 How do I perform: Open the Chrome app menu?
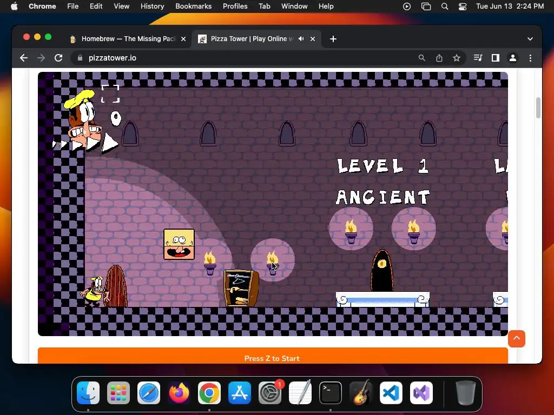[42, 6]
